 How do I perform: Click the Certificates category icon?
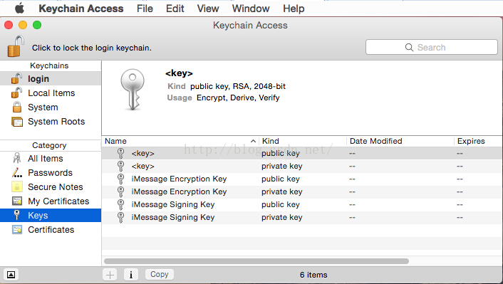pyautogui.click(x=17, y=229)
